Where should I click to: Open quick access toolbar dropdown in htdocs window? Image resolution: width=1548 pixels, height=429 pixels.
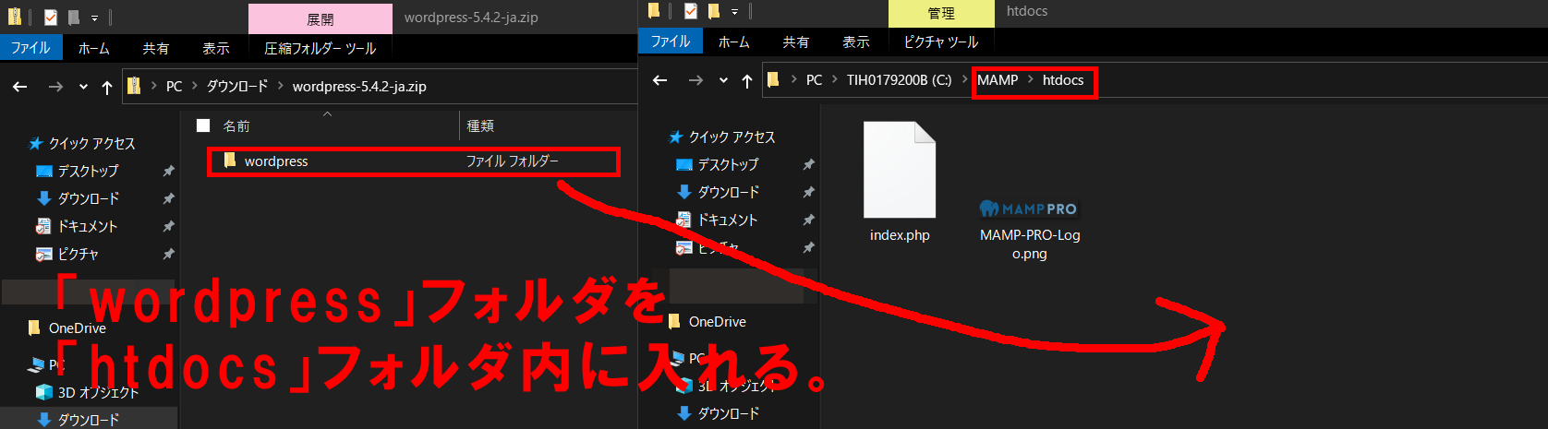[734, 11]
